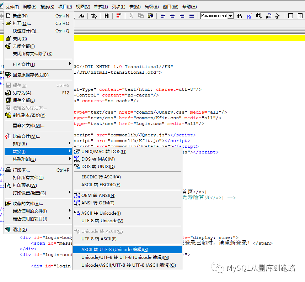This screenshot has width=305, height=282.
Task: Open the 编辑 menu in menu bar
Action: (x=30, y=7)
